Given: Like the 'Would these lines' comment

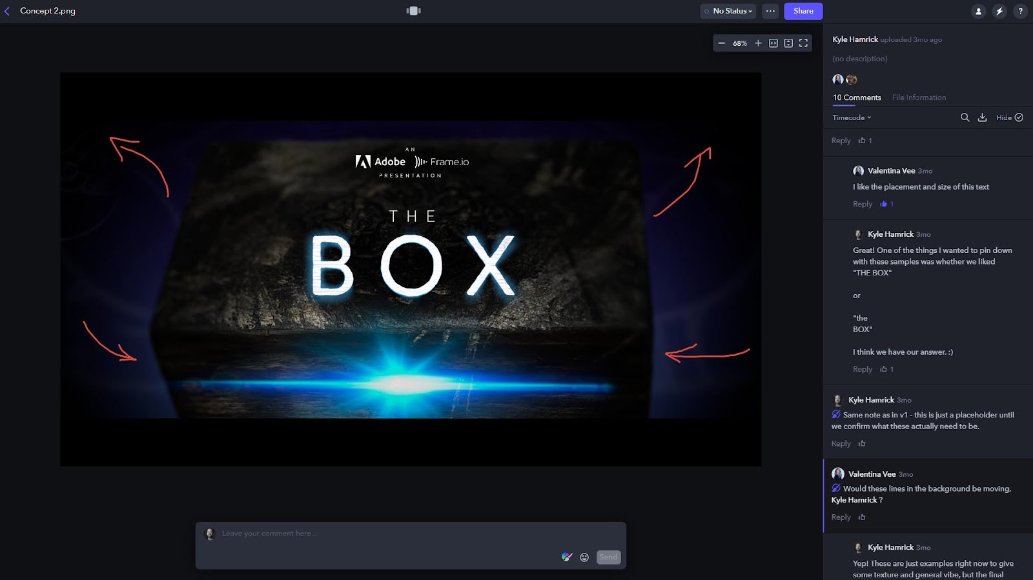Looking at the screenshot, I should coord(862,517).
